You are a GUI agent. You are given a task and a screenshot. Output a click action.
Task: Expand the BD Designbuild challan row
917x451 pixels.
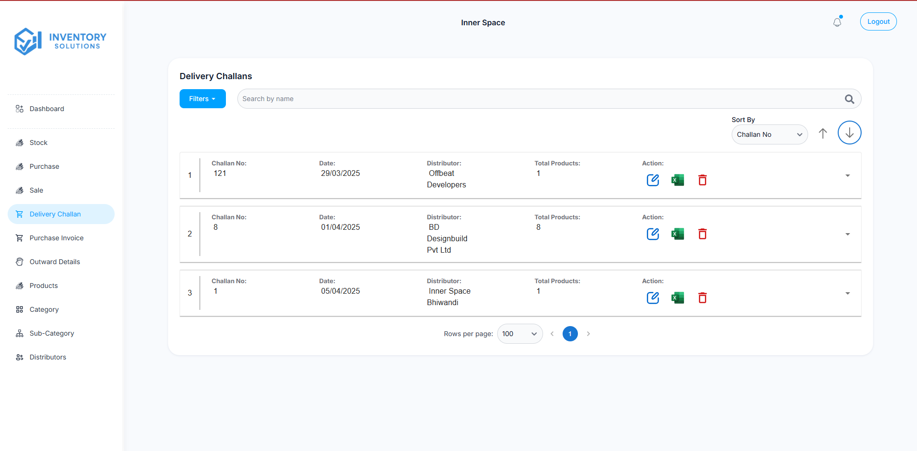848,234
